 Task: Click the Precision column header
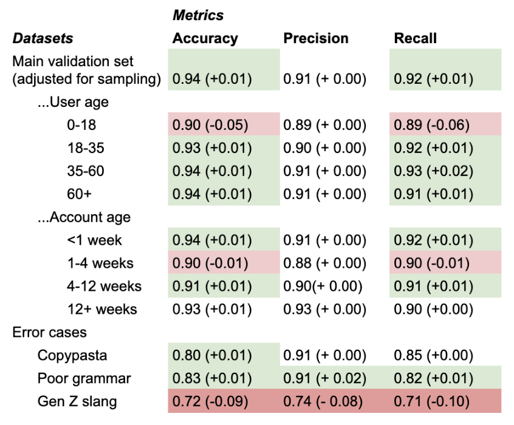click(316, 38)
